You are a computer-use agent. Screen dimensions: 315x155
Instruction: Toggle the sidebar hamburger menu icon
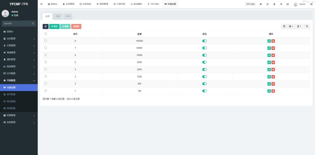[x=42, y=4]
